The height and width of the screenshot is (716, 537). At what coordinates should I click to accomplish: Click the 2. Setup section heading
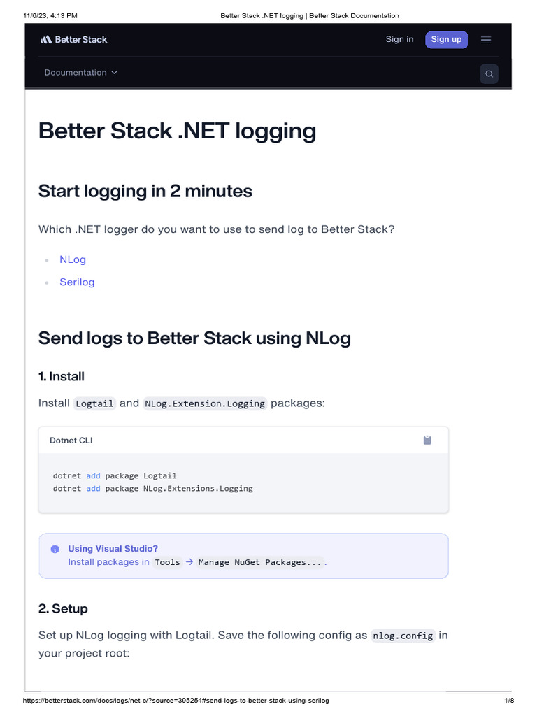63,608
